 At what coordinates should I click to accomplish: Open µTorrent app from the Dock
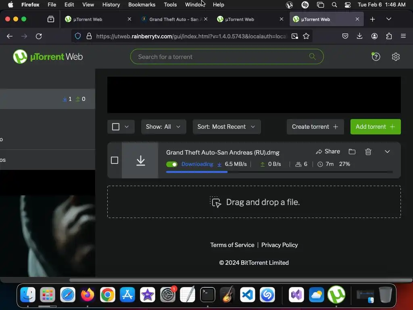(x=336, y=295)
